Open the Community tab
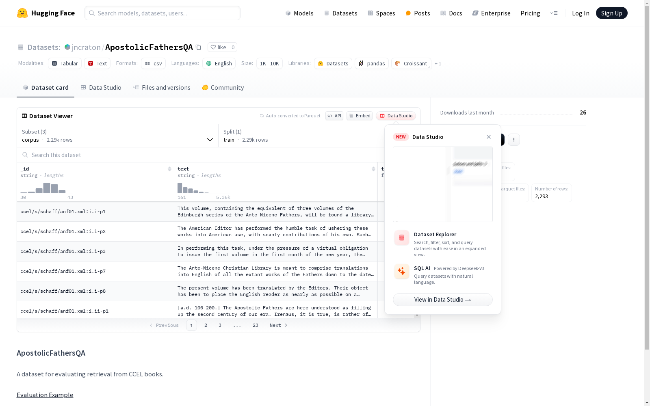Screen dimensions: 650x406 coord(223,88)
